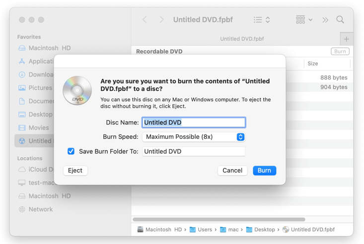This screenshot has height=244, width=364.
Task: Open the Burn Speed dropdown
Action: [194, 137]
